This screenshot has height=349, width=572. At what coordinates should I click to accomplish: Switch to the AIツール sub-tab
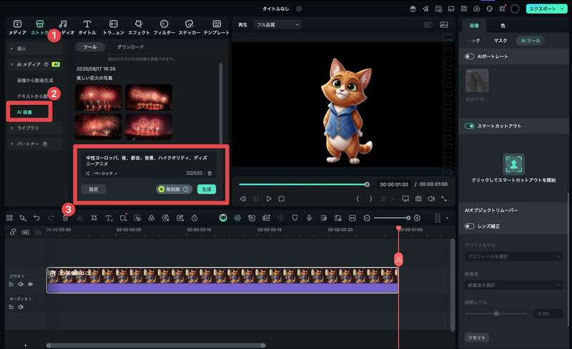pyautogui.click(x=531, y=41)
